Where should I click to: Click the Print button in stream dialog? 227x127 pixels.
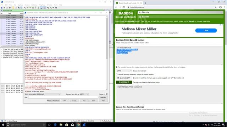coord(65,101)
